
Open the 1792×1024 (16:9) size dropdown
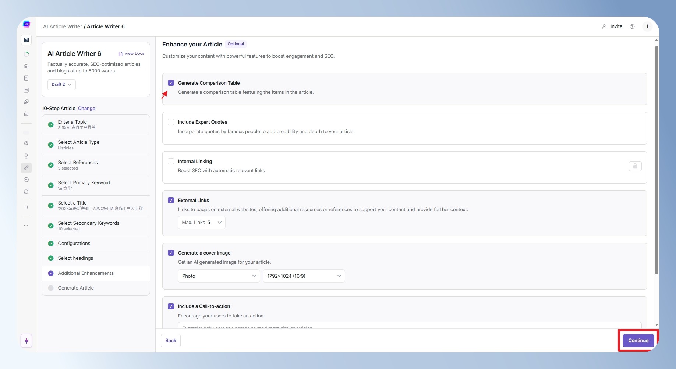click(304, 276)
